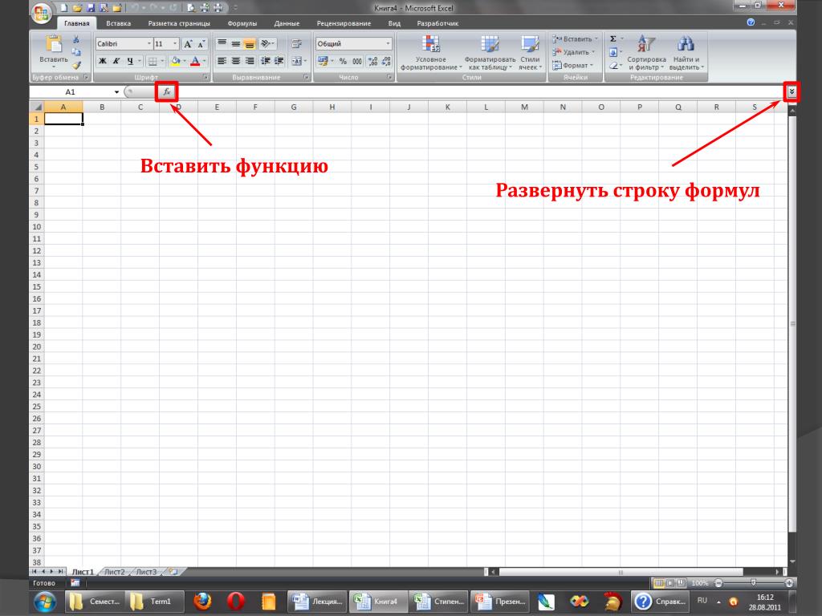Switch to Разметка страницы tab
Screen dimensions: 822x616
179,23
